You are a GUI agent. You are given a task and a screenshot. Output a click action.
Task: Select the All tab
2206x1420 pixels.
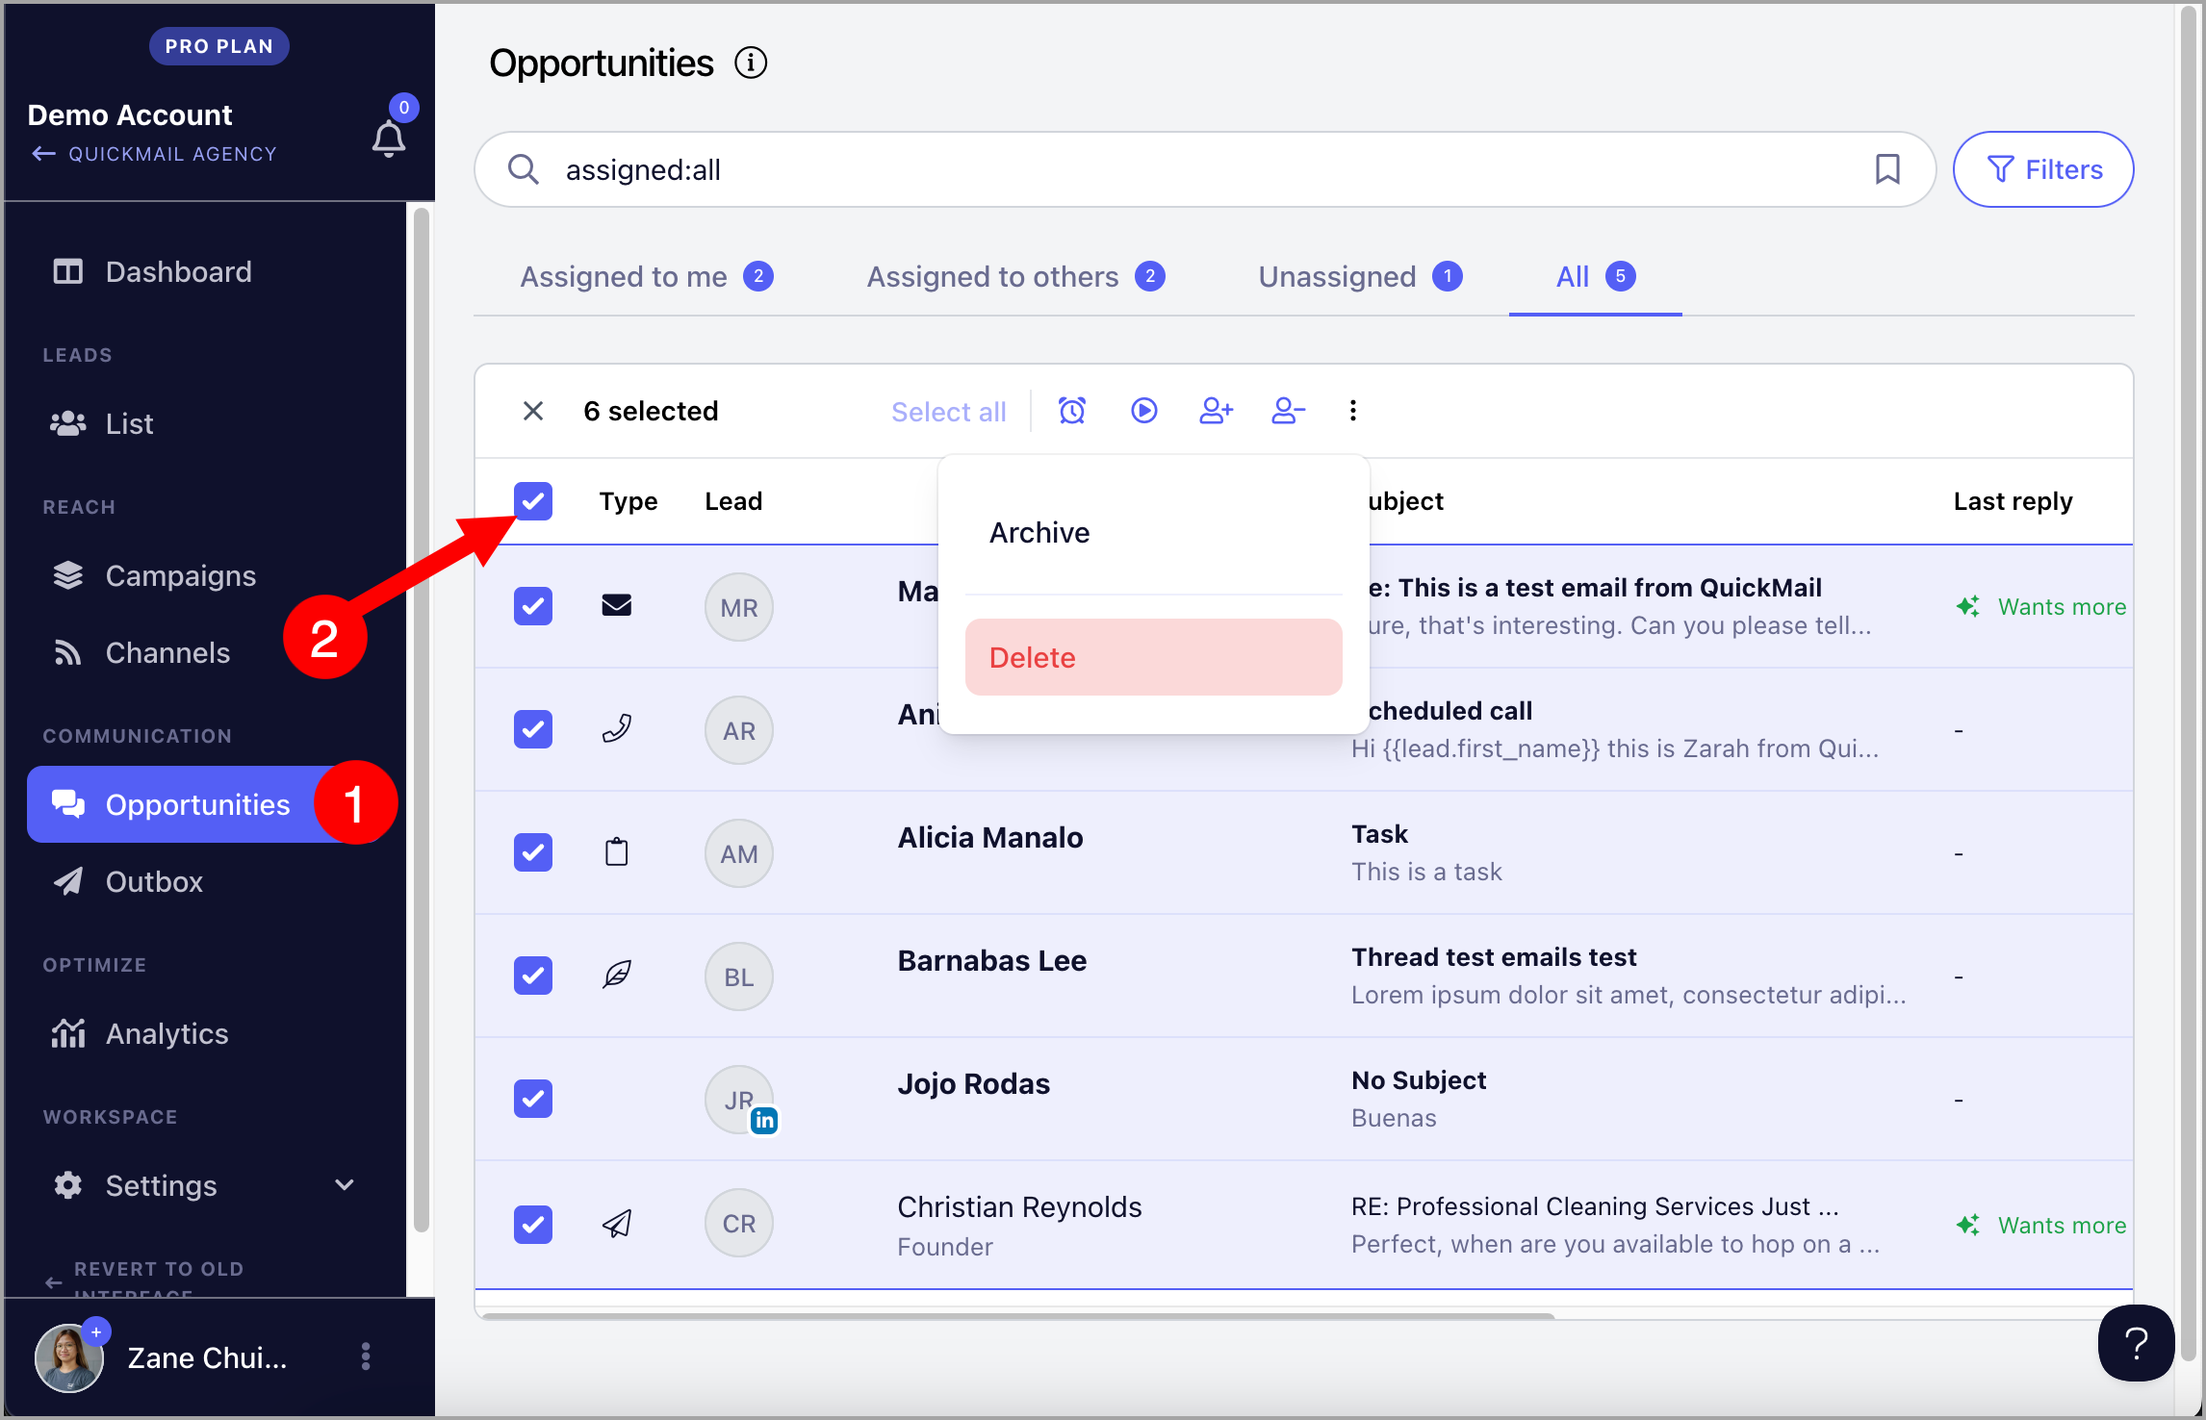click(1595, 277)
